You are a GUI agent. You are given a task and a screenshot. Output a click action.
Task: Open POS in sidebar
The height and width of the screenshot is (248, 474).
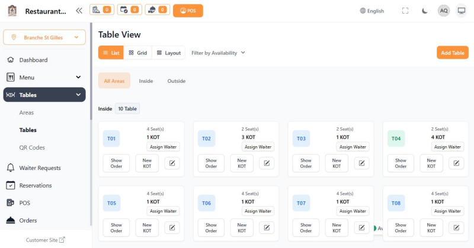pyautogui.click(x=44, y=203)
